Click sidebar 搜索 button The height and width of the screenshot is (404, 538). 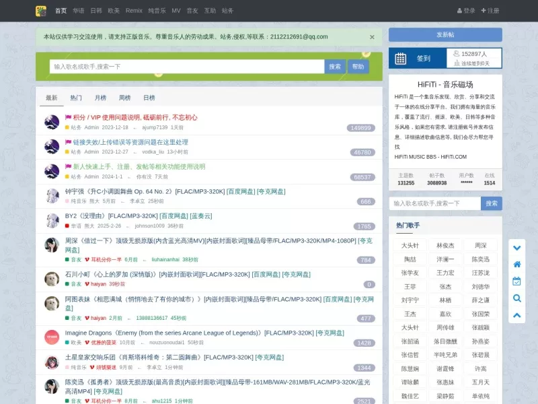click(x=492, y=203)
